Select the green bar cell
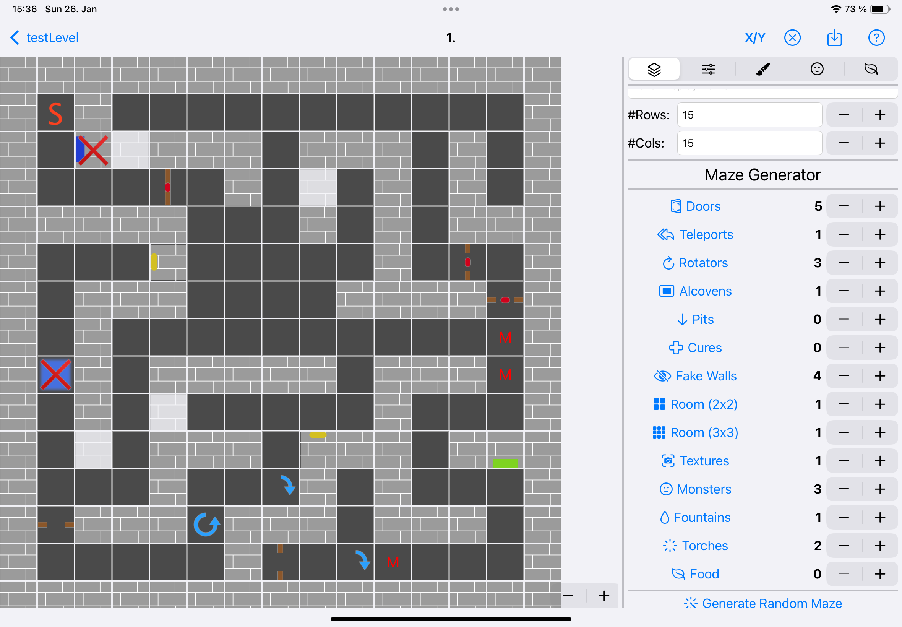The height and width of the screenshot is (627, 902). (x=505, y=450)
